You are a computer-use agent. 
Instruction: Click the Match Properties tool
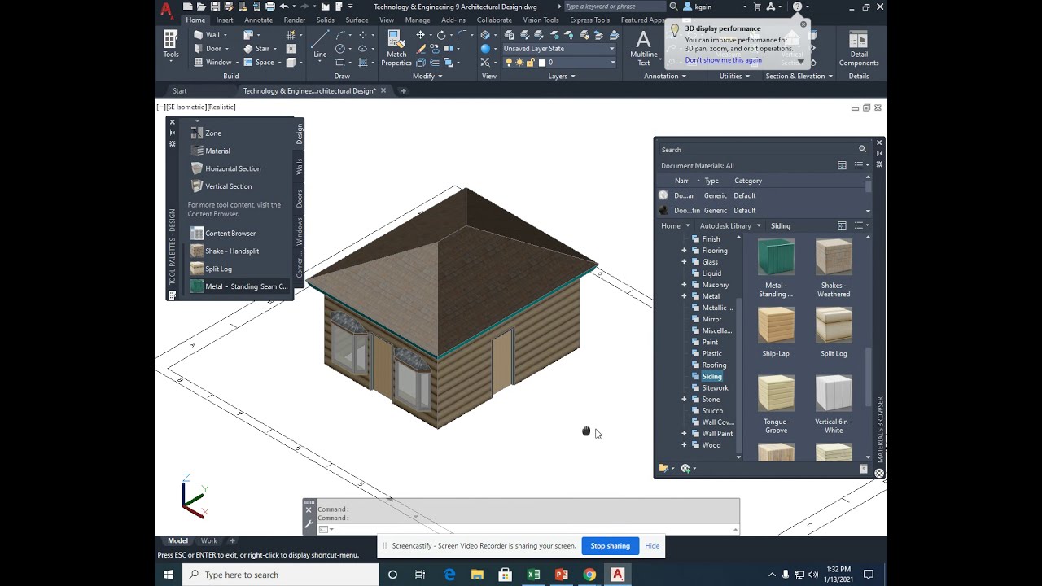click(396, 48)
